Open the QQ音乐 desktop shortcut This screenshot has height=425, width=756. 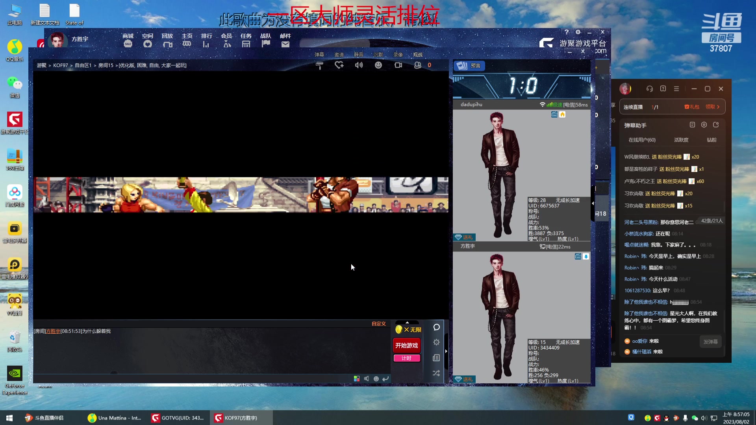15,50
